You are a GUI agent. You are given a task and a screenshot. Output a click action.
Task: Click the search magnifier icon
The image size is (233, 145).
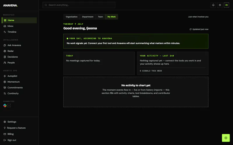(46, 5)
